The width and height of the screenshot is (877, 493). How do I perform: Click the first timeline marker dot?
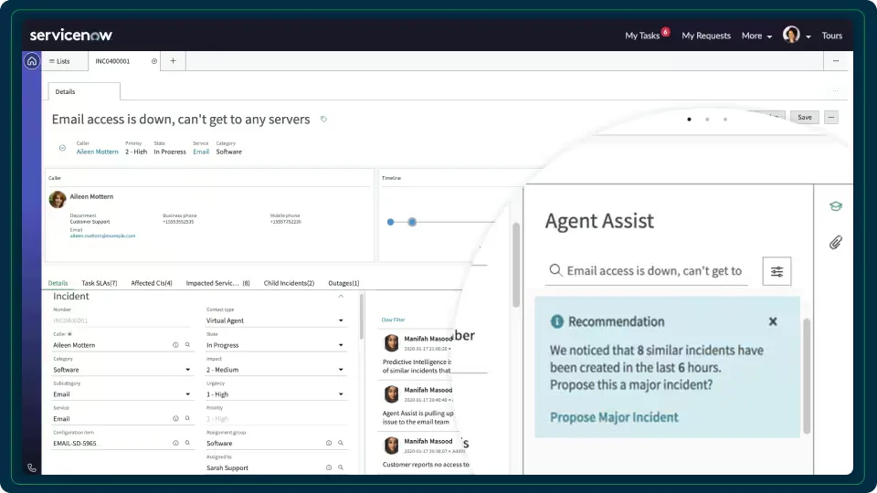pyautogui.click(x=390, y=222)
